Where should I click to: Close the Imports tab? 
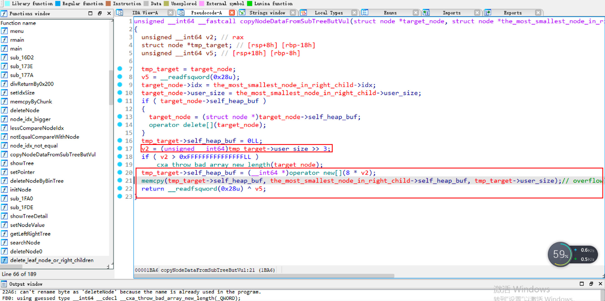tap(477, 13)
